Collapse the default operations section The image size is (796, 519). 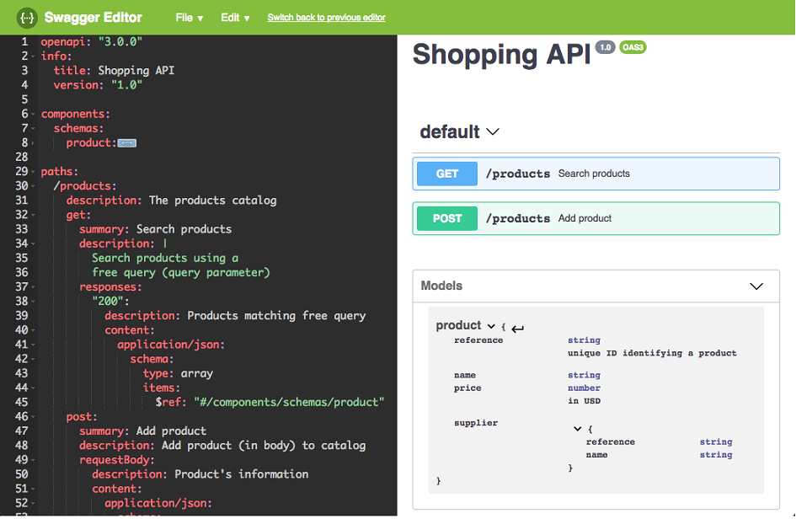(493, 131)
